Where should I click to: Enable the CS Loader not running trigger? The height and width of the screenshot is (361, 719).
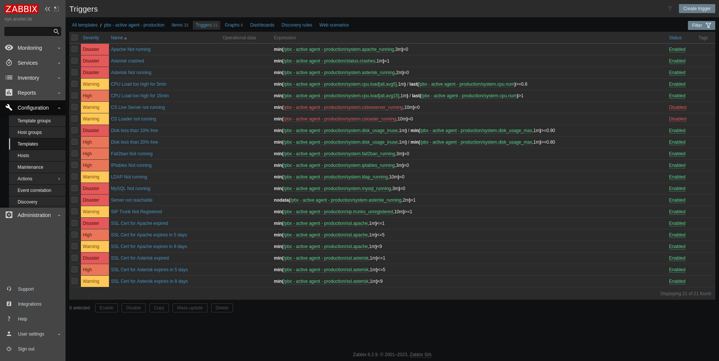(677, 119)
